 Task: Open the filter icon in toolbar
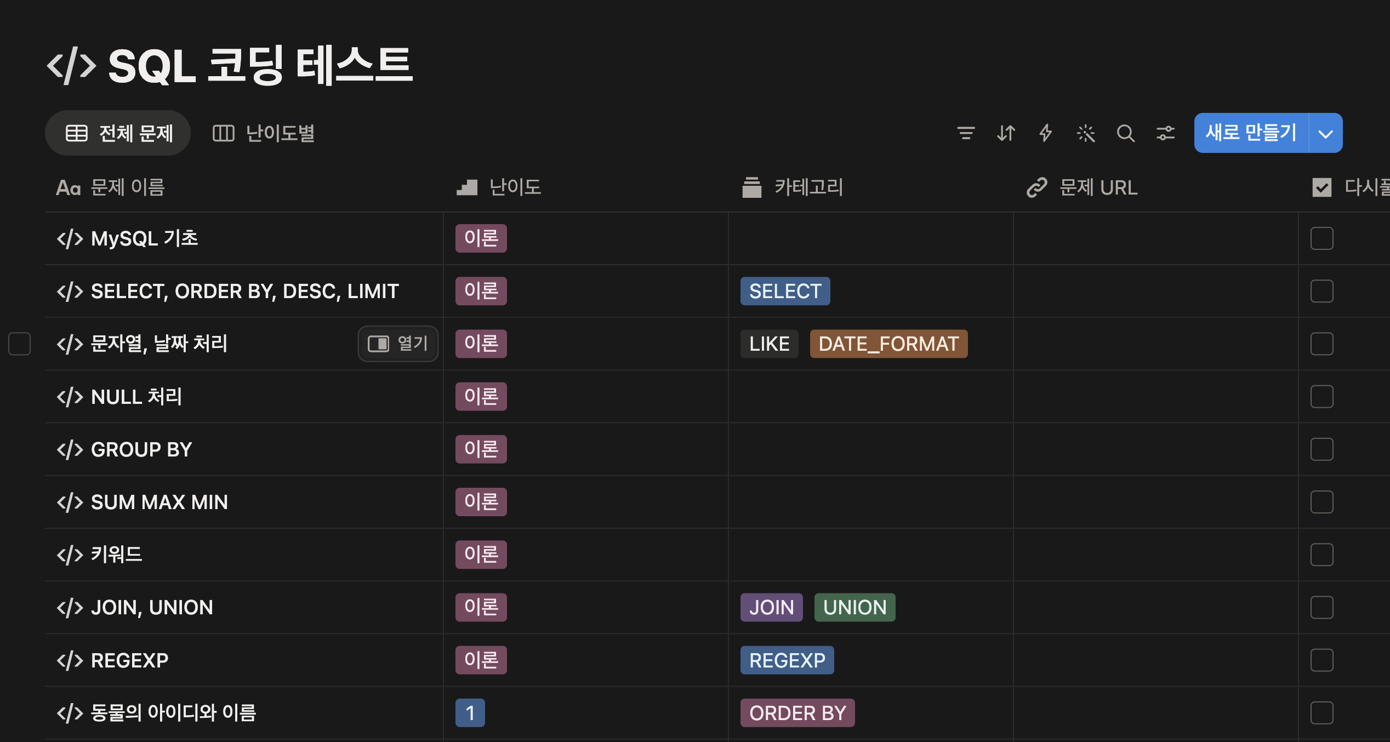point(966,133)
